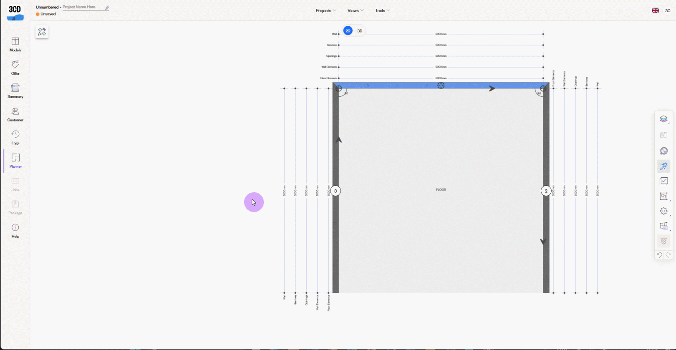Click the folded plan icon in right toolbar

click(663, 135)
